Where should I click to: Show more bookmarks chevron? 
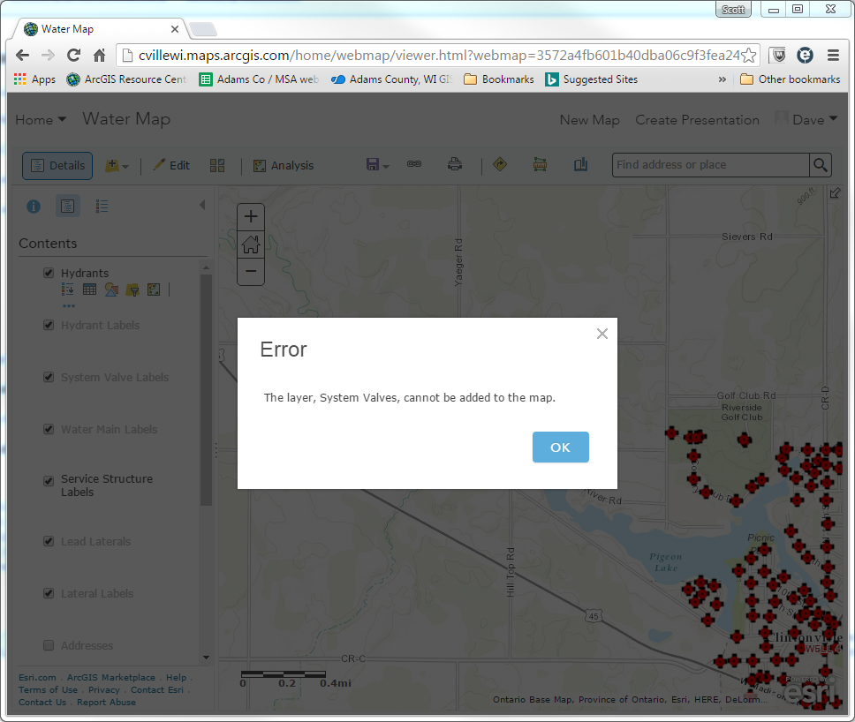point(722,79)
